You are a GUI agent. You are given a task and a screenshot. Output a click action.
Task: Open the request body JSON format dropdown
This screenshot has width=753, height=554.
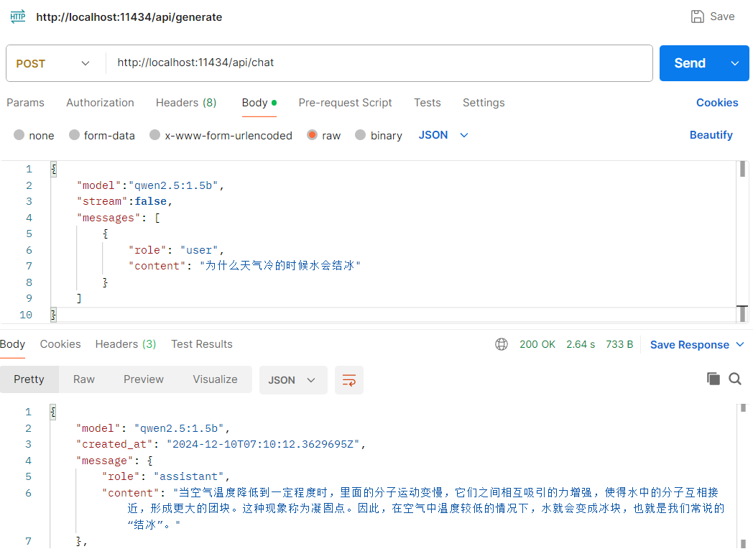point(443,135)
